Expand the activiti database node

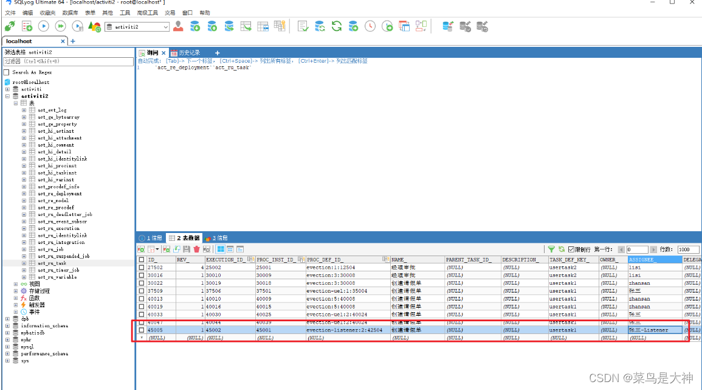(8, 89)
